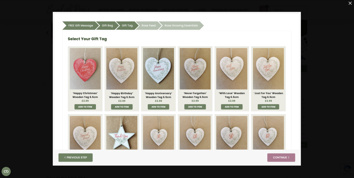Continue to the next step
This screenshot has height=178, width=354.
click(281, 157)
